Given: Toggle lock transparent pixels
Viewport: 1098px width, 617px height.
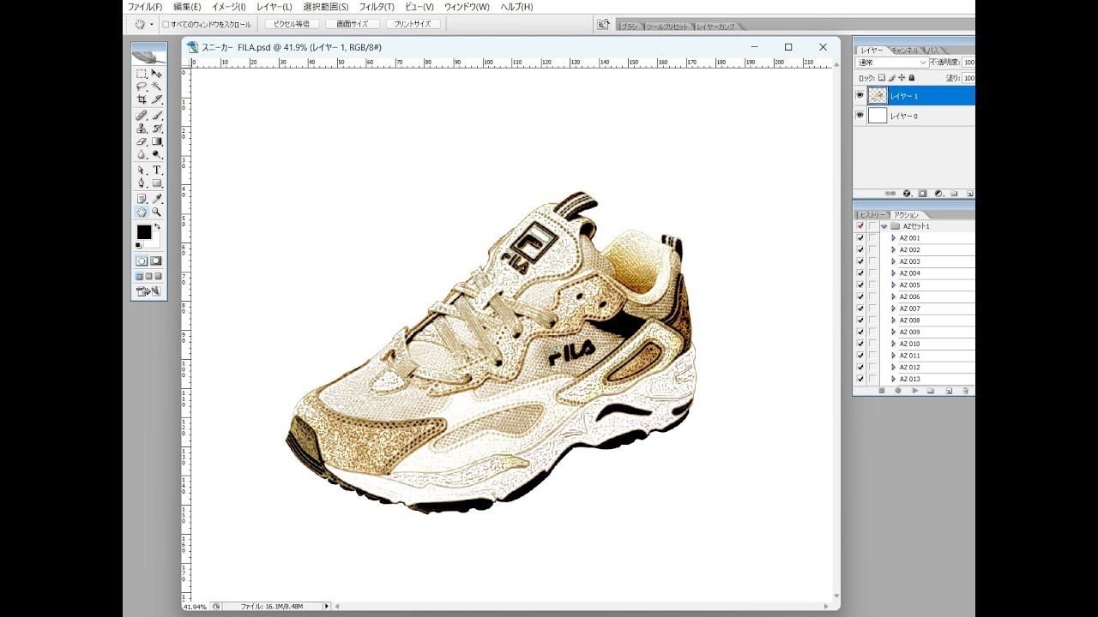Looking at the screenshot, I should click(882, 78).
